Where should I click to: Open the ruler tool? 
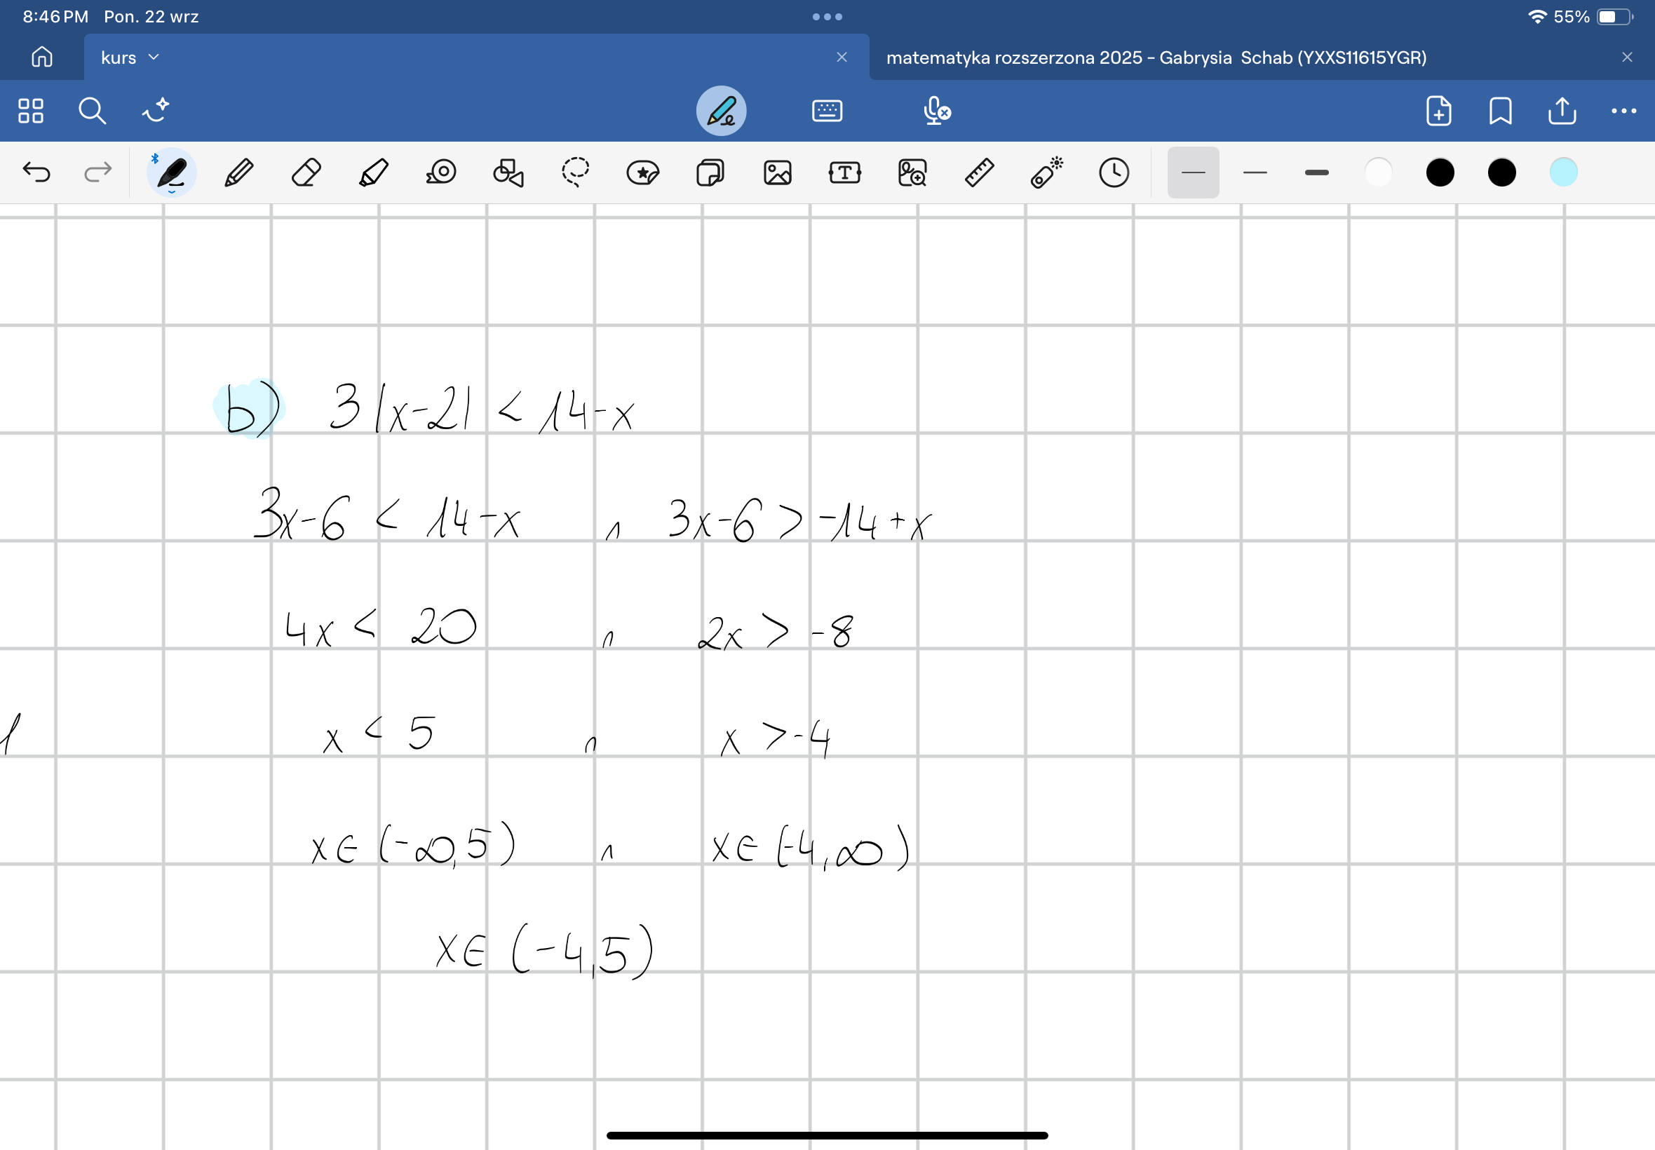click(979, 173)
